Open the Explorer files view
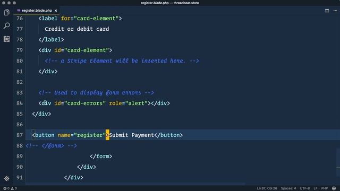The width and height of the screenshot is (340, 191). (6, 13)
